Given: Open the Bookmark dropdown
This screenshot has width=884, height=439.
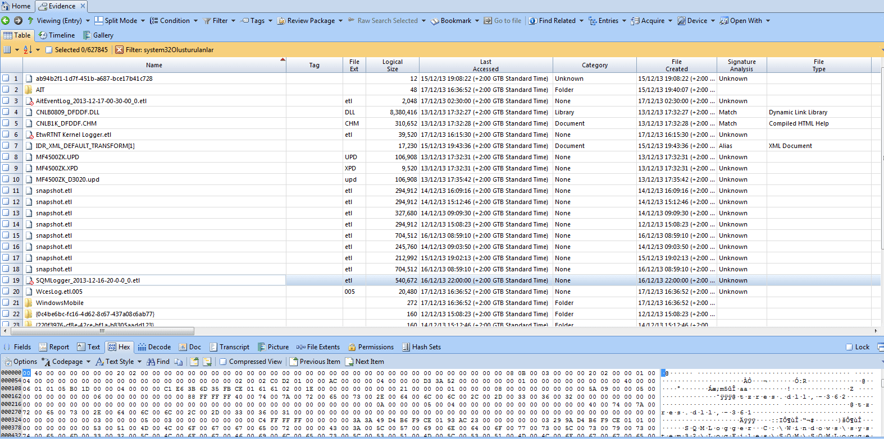Looking at the screenshot, I should pyautogui.click(x=477, y=21).
